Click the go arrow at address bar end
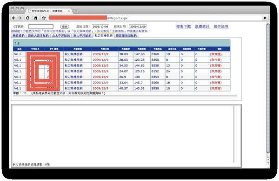This screenshot has height=181, width=279. pyautogui.click(x=265, y=18)
